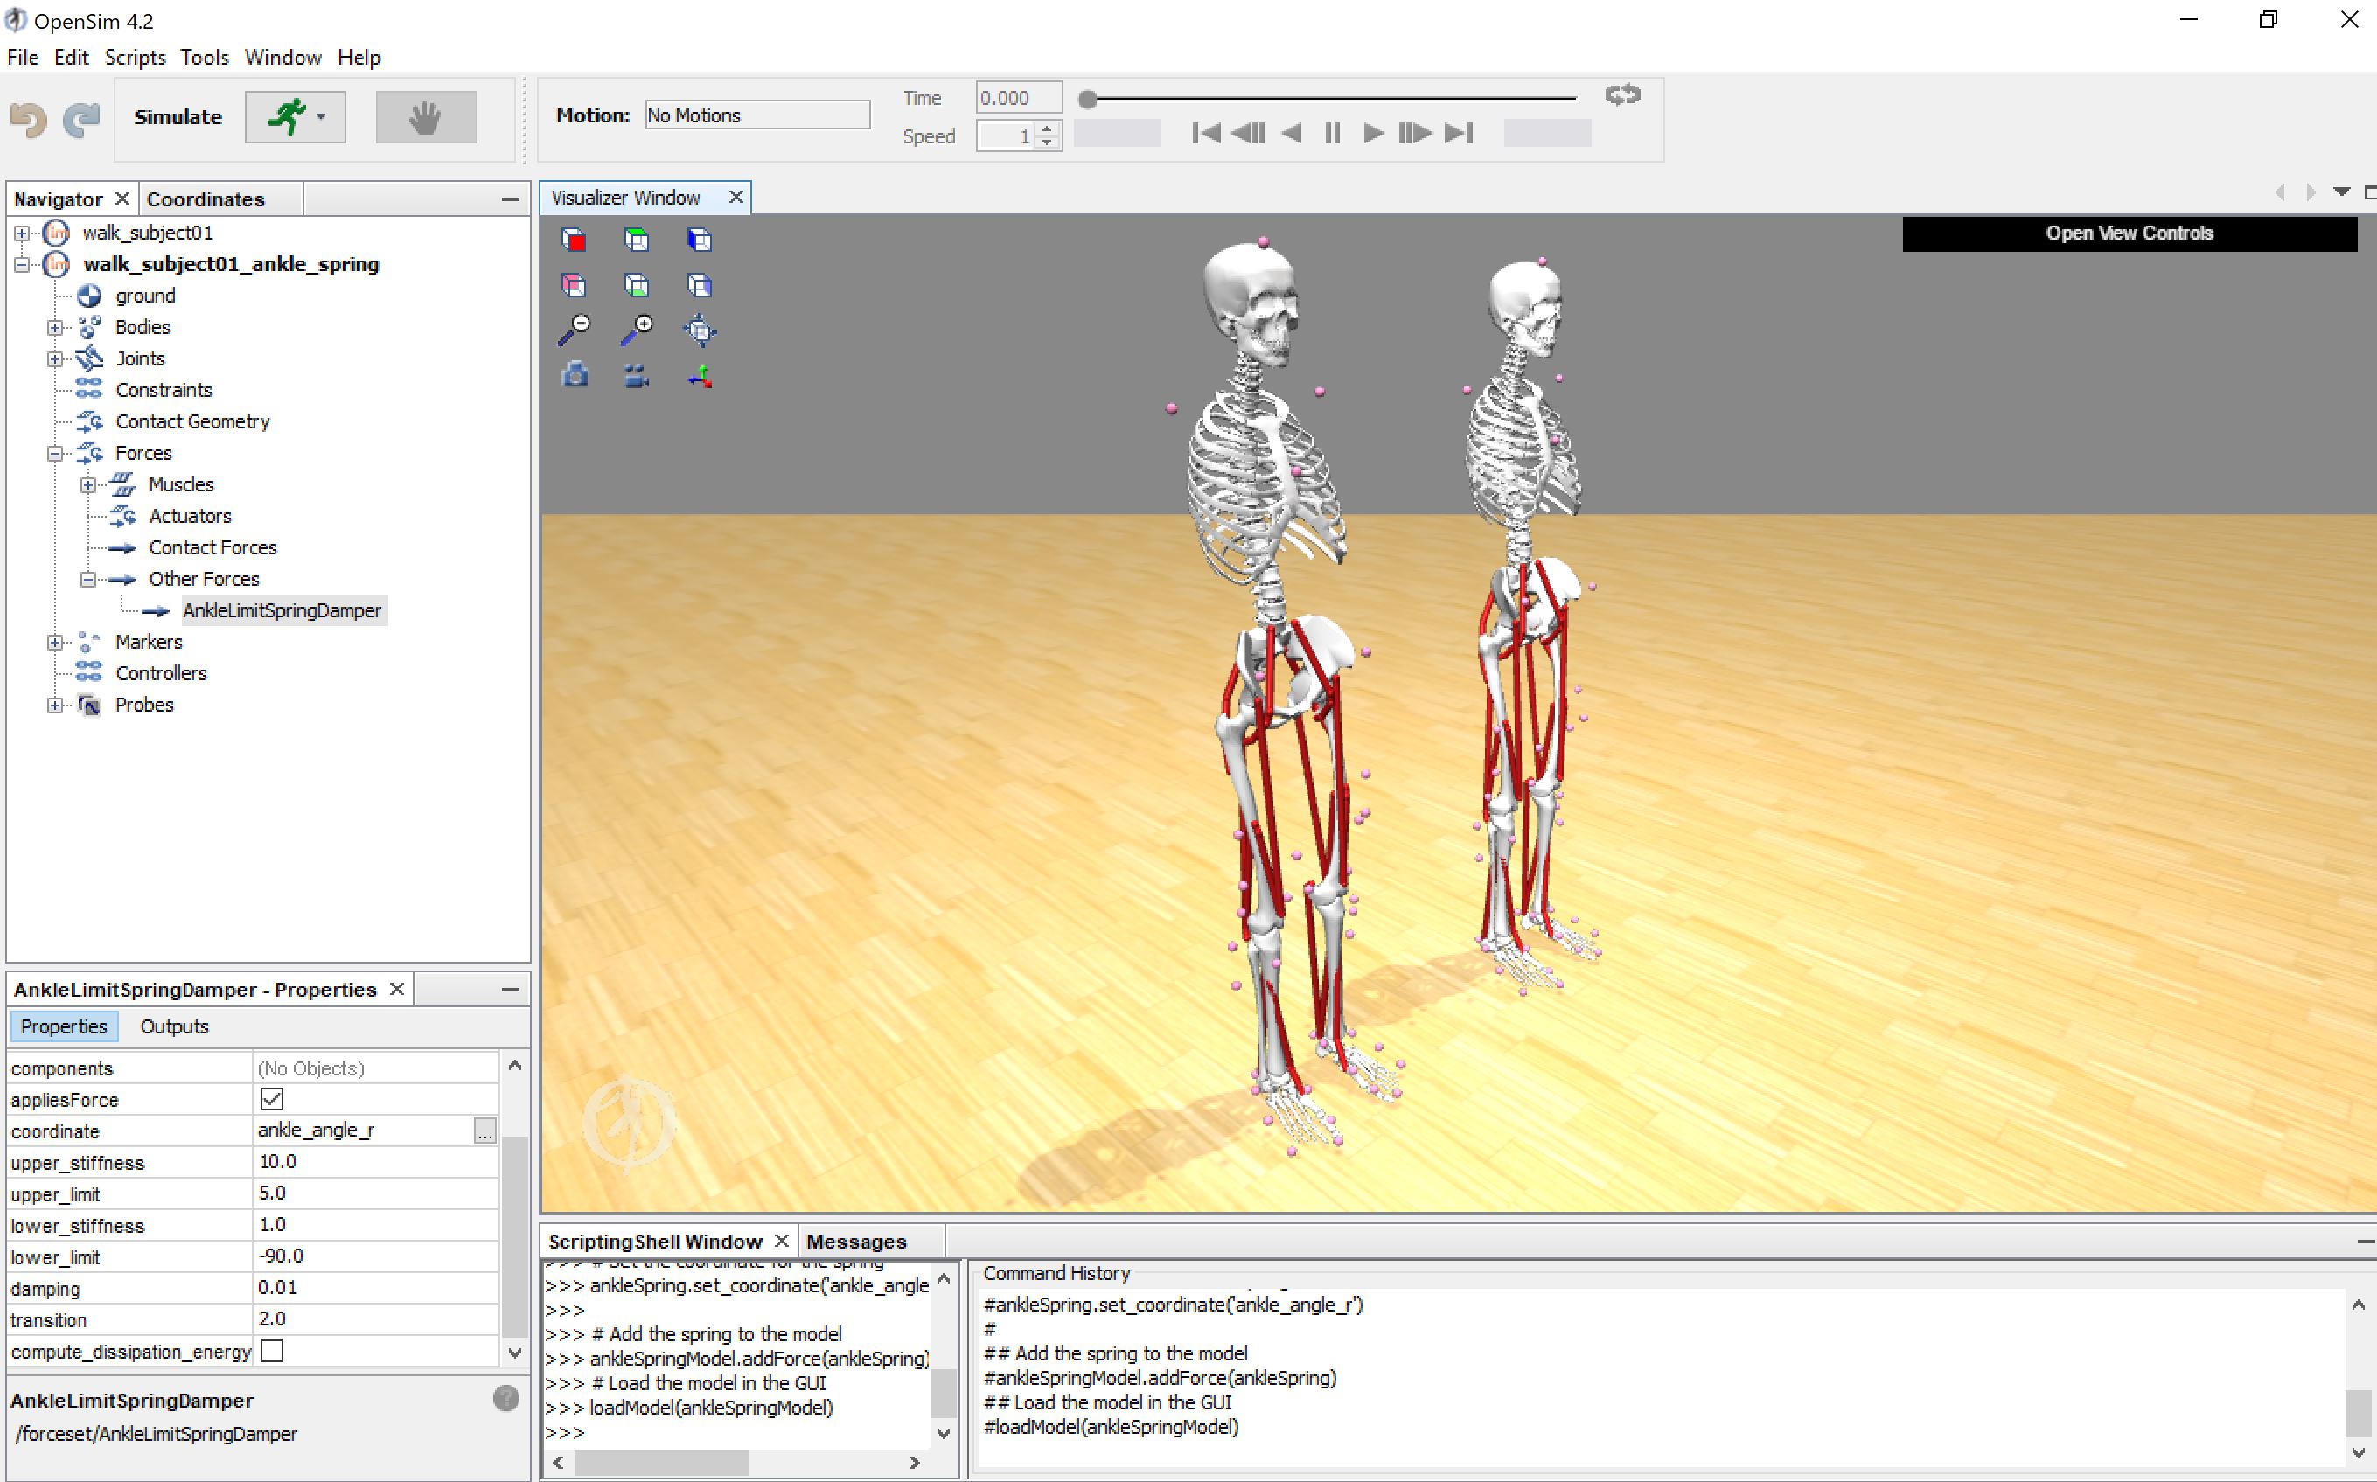Image resolution: width=2377 pixels, height=1482 pixels.
Task: Expand the Probes tree node
Action: (x=55, y=705)
